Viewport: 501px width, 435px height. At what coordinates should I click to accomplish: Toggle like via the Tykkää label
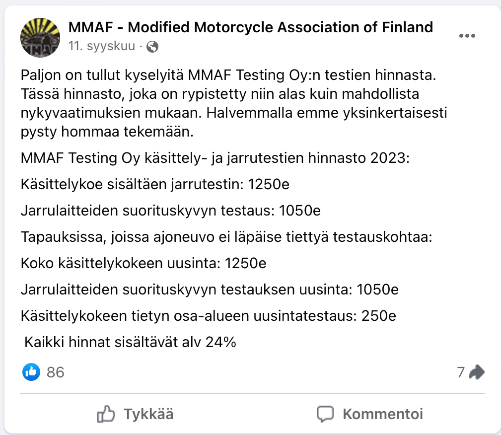(148, 414)
